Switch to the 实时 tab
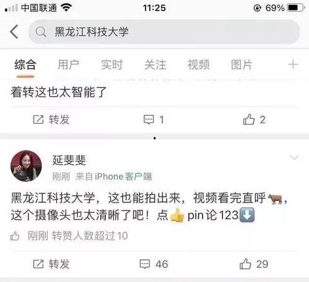Image resolution: width=309 pixels, height=282 pixels. coord(112,64)
